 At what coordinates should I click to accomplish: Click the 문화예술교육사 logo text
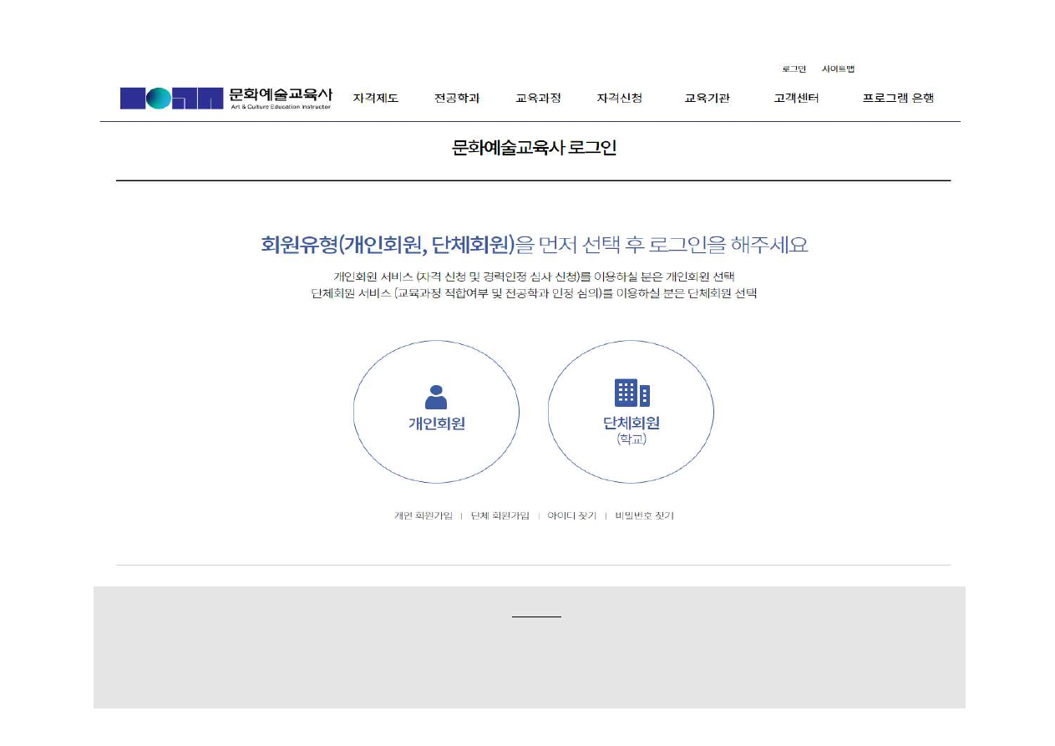pyautogui.click(x=281, y=96)
